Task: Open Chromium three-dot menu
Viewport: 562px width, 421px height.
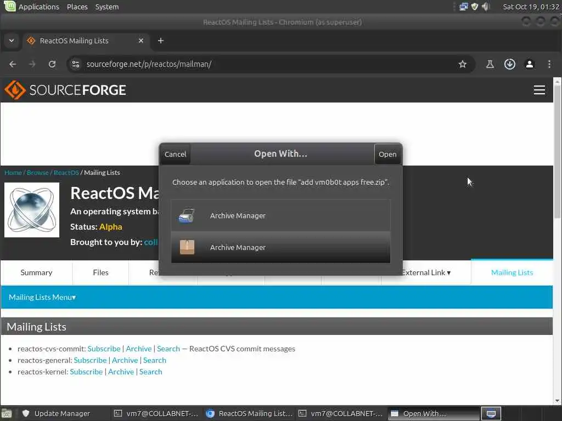Action: click(549, 64)
